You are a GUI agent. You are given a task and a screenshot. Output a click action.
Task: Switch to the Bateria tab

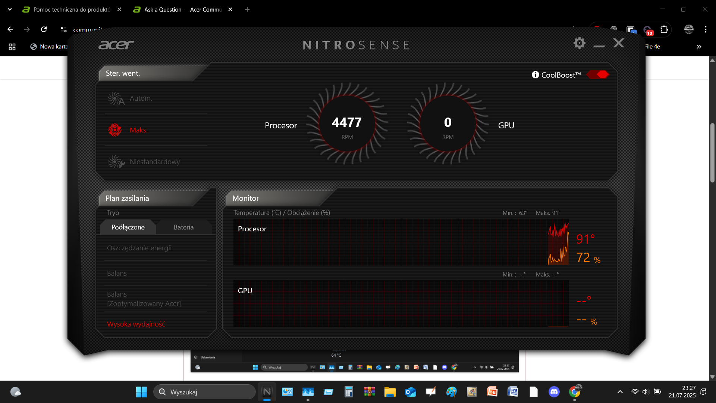(183, 227)
